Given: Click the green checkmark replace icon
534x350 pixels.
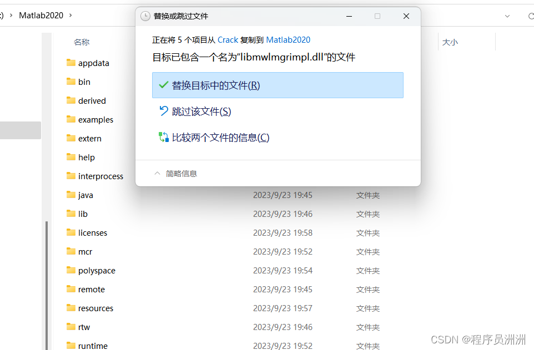Looking at the screenshot, I should click(163, 85).
